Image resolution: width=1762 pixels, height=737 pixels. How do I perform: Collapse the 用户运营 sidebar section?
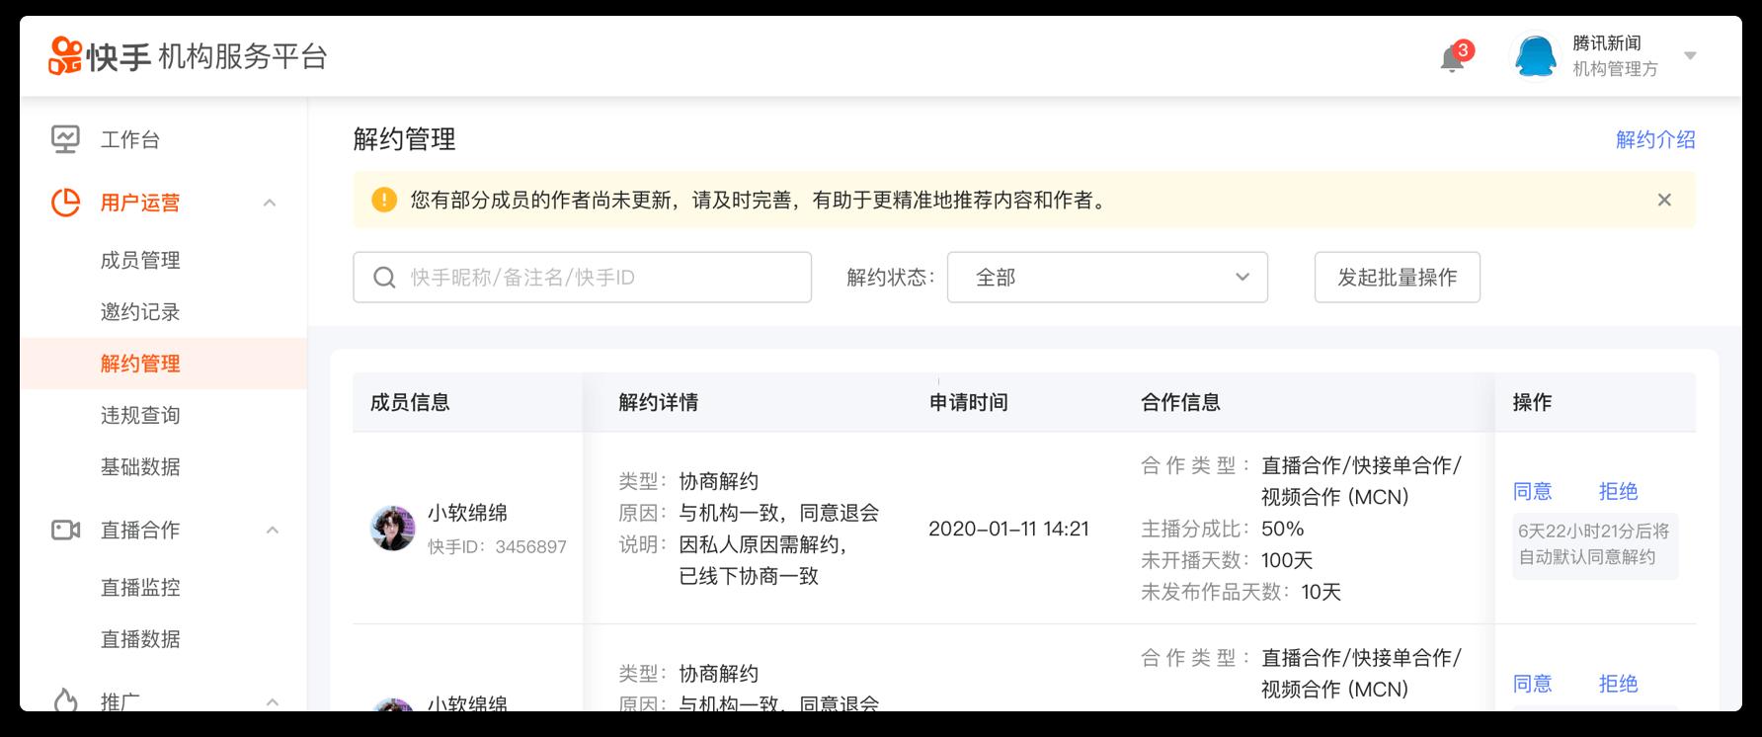click(x=270, y=203)
